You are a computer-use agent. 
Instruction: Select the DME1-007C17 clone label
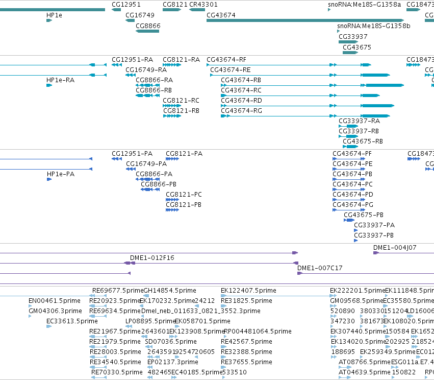click(320, 268)
